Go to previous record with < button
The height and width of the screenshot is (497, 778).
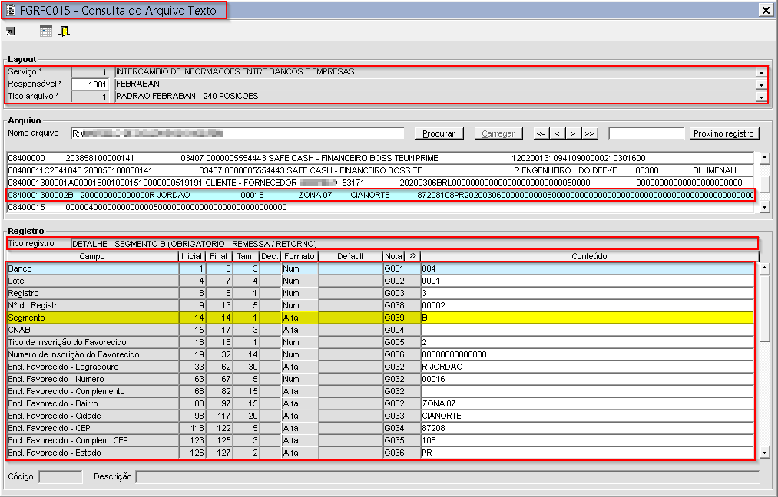pos(557,133)
